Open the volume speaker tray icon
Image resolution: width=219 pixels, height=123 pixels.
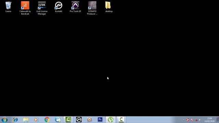[200, 120]
